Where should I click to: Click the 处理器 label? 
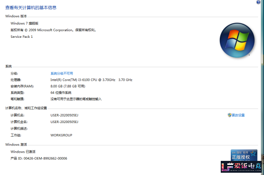pyautogui.click(x=16, y=80)
